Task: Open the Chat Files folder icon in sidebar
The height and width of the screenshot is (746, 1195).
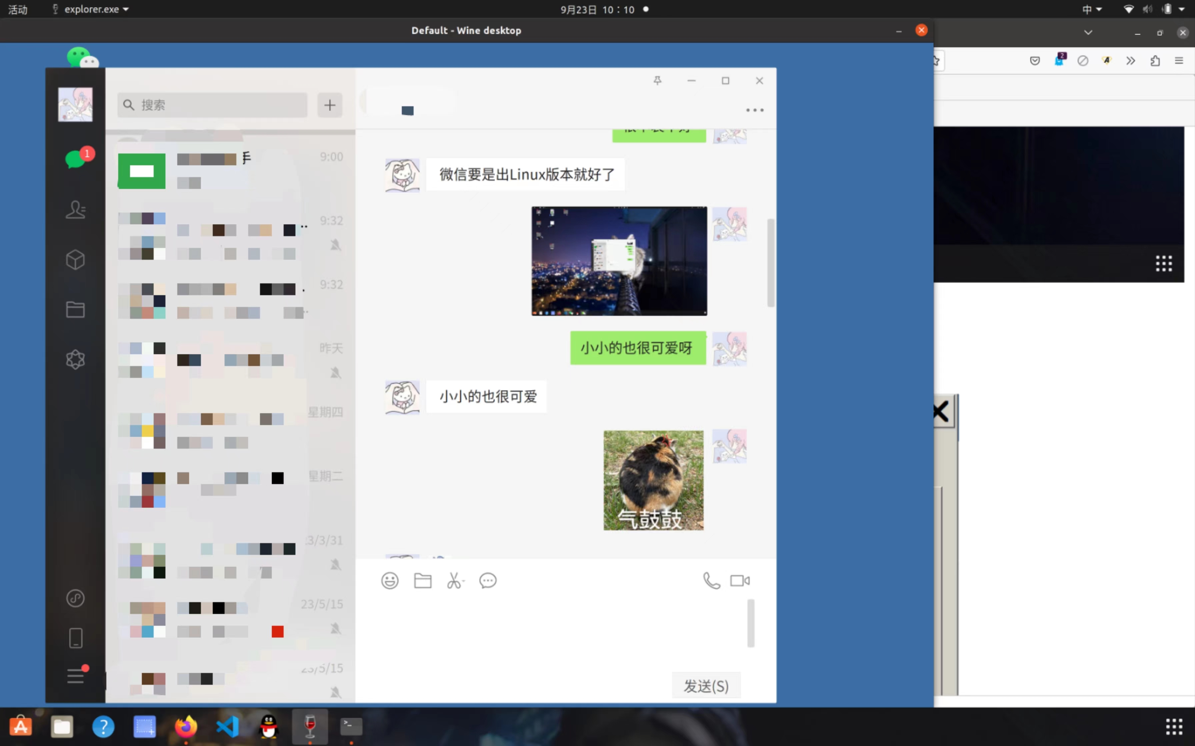Action: [76, 309]
